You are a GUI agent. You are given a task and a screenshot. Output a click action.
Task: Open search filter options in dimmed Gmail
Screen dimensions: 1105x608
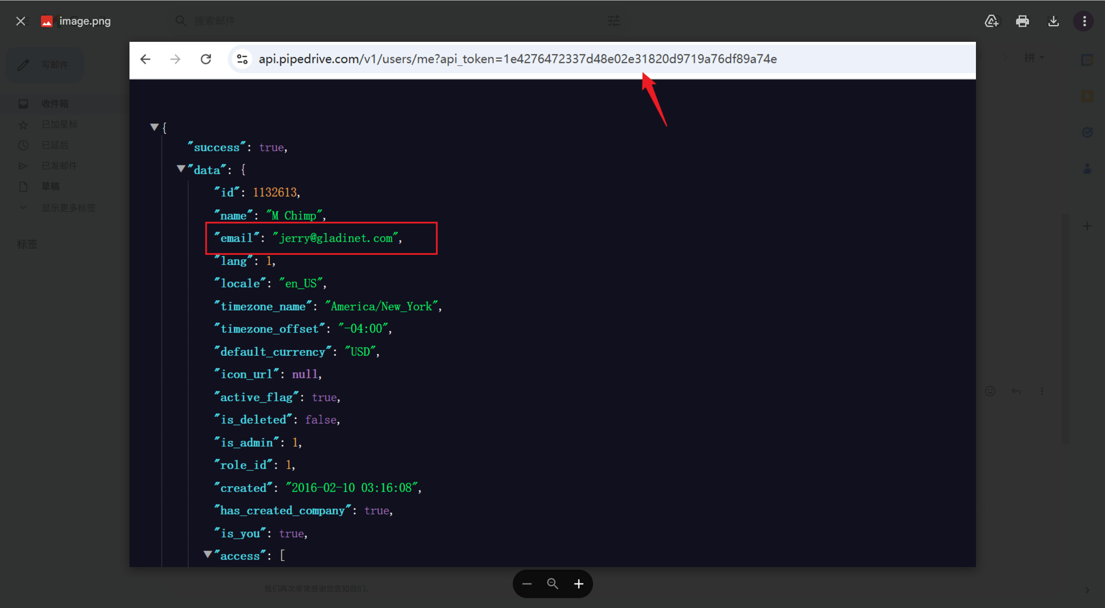tap(613, 21)
